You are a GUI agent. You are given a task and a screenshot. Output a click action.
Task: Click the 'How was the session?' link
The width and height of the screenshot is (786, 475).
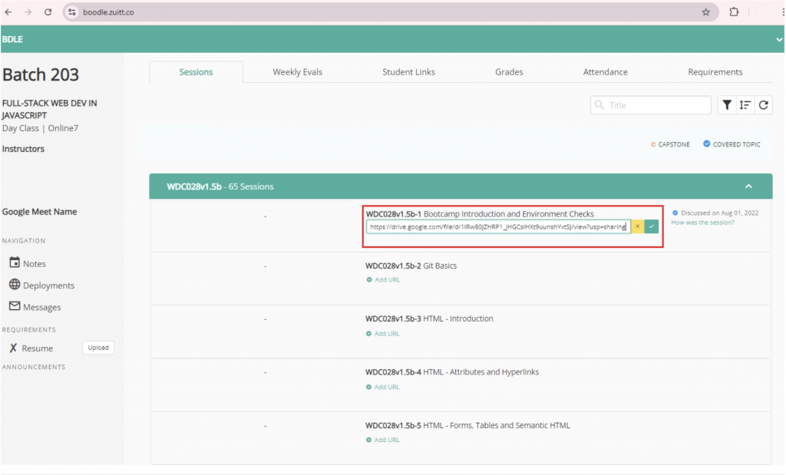[x=702, y=223]
